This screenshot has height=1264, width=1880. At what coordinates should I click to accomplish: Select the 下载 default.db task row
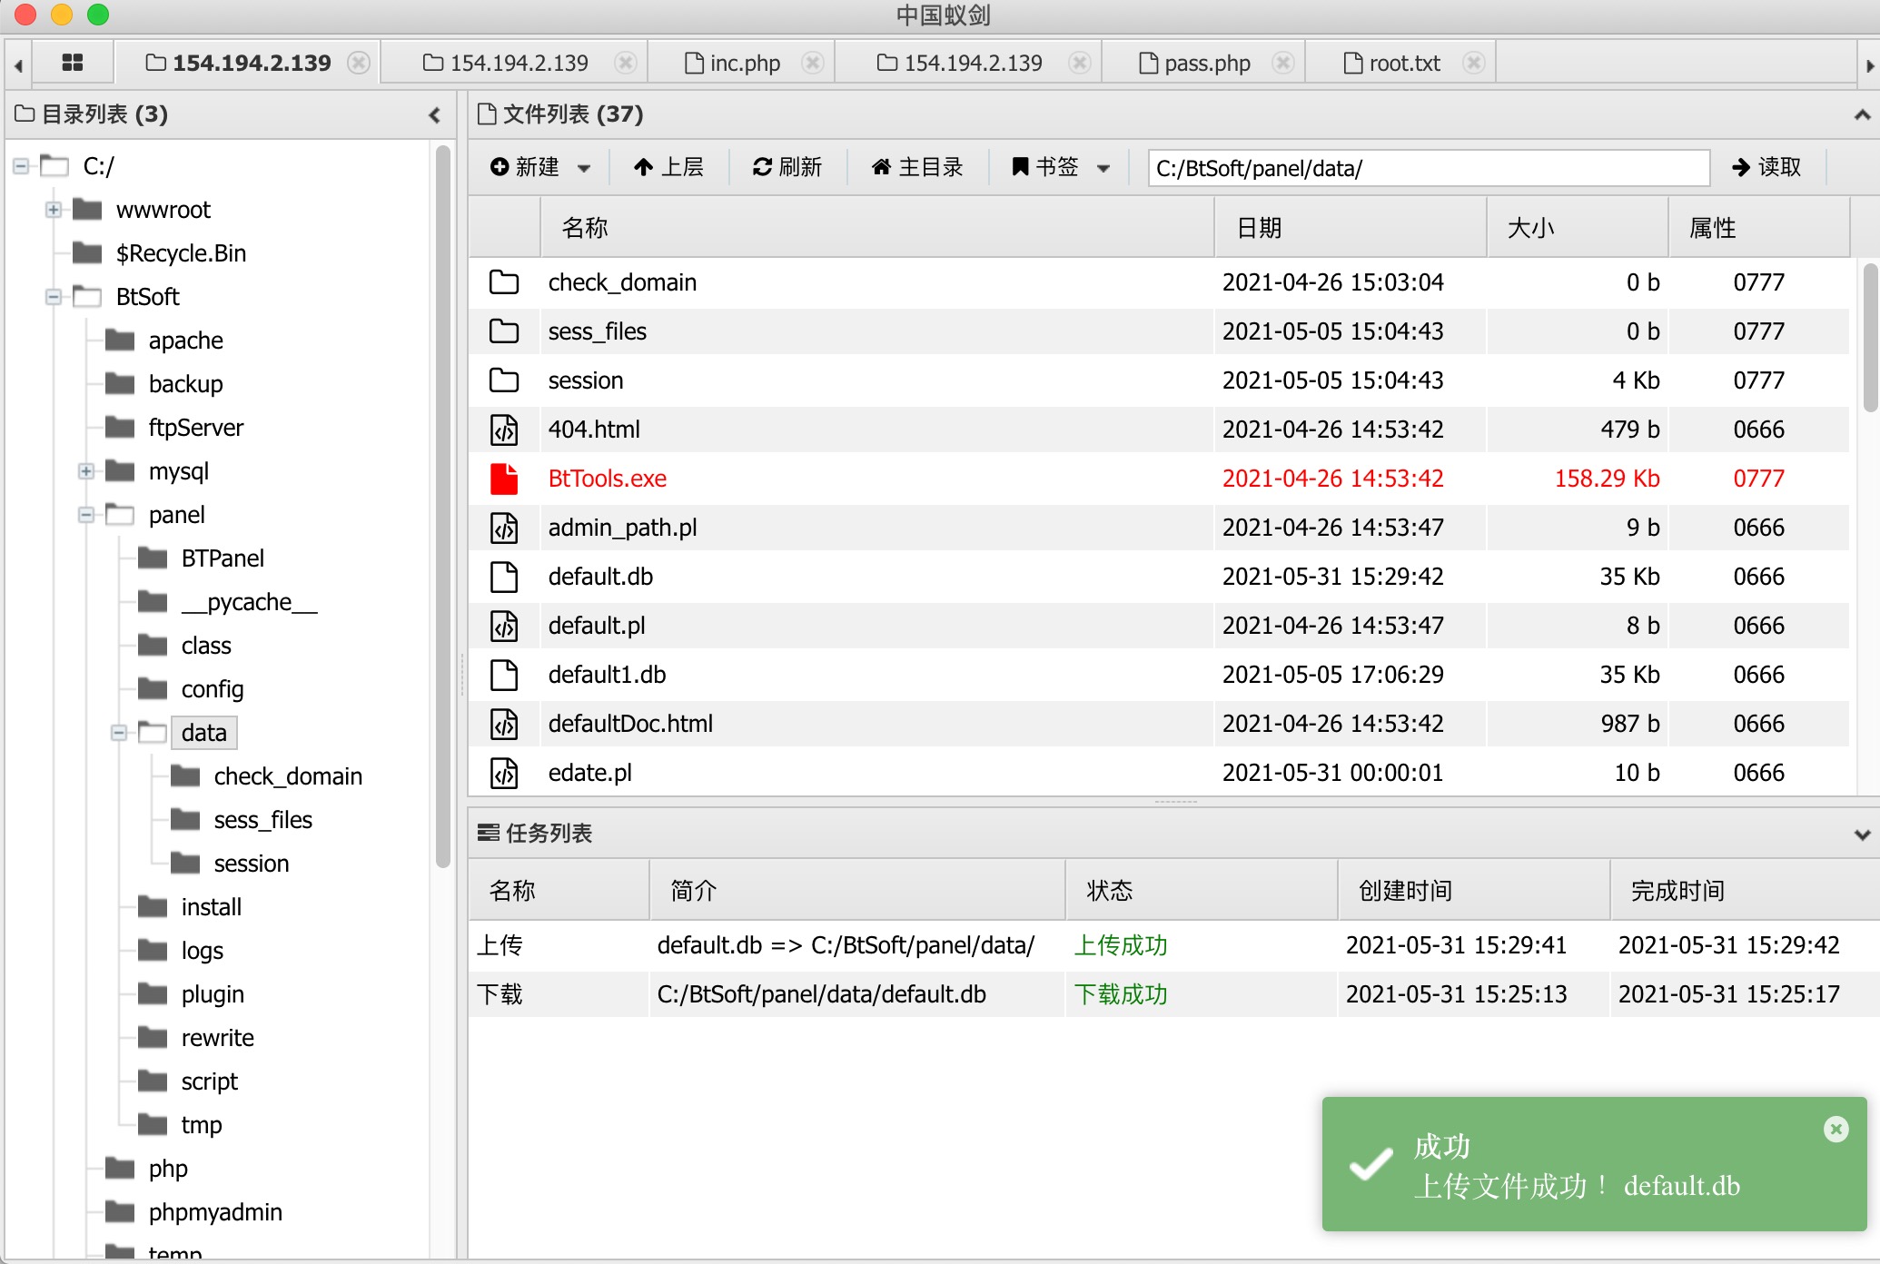click(1173, 994)
